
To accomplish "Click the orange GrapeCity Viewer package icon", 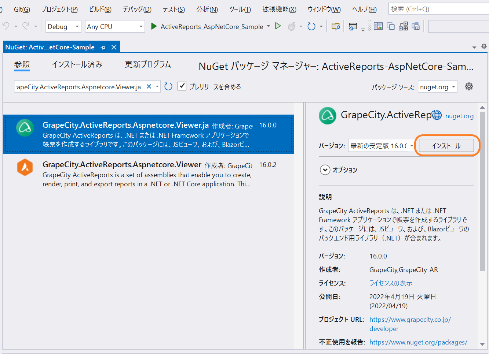I will coord(25,167).
